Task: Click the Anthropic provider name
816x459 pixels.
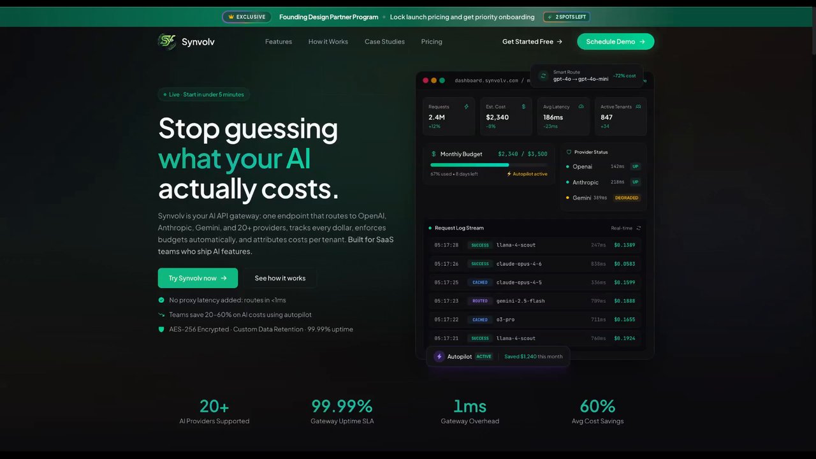Action: [x=586, y=182]
